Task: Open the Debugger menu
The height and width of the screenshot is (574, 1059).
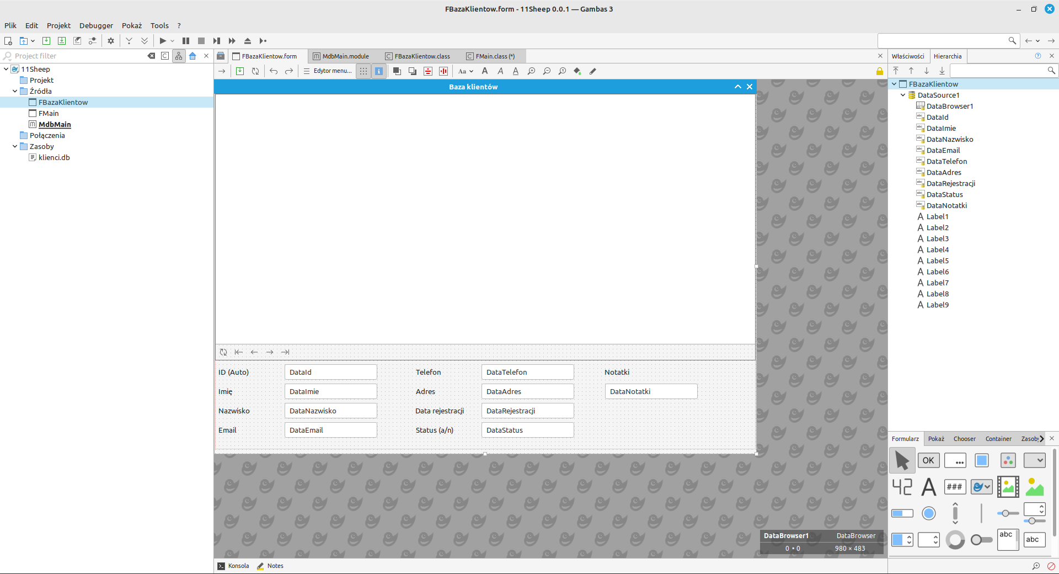Action: (96, 25)
